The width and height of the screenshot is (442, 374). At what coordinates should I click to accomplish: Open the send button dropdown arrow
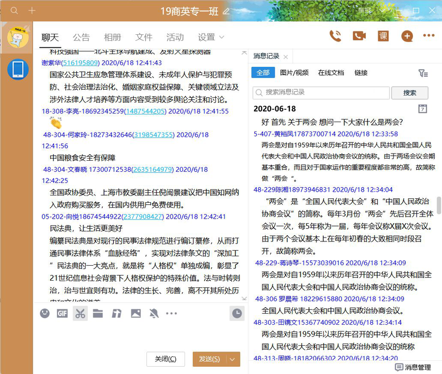point(233,359)
